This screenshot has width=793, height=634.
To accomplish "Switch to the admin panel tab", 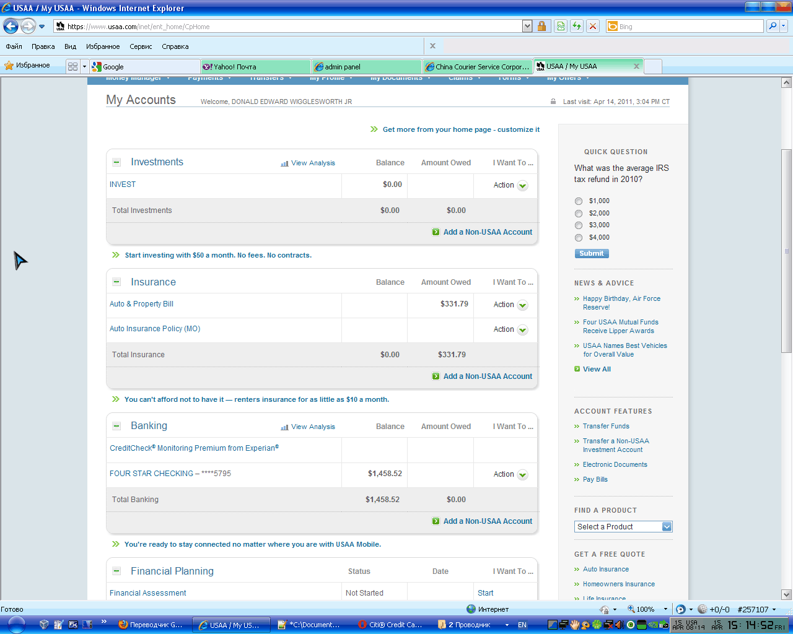I will tap(367, 66).
